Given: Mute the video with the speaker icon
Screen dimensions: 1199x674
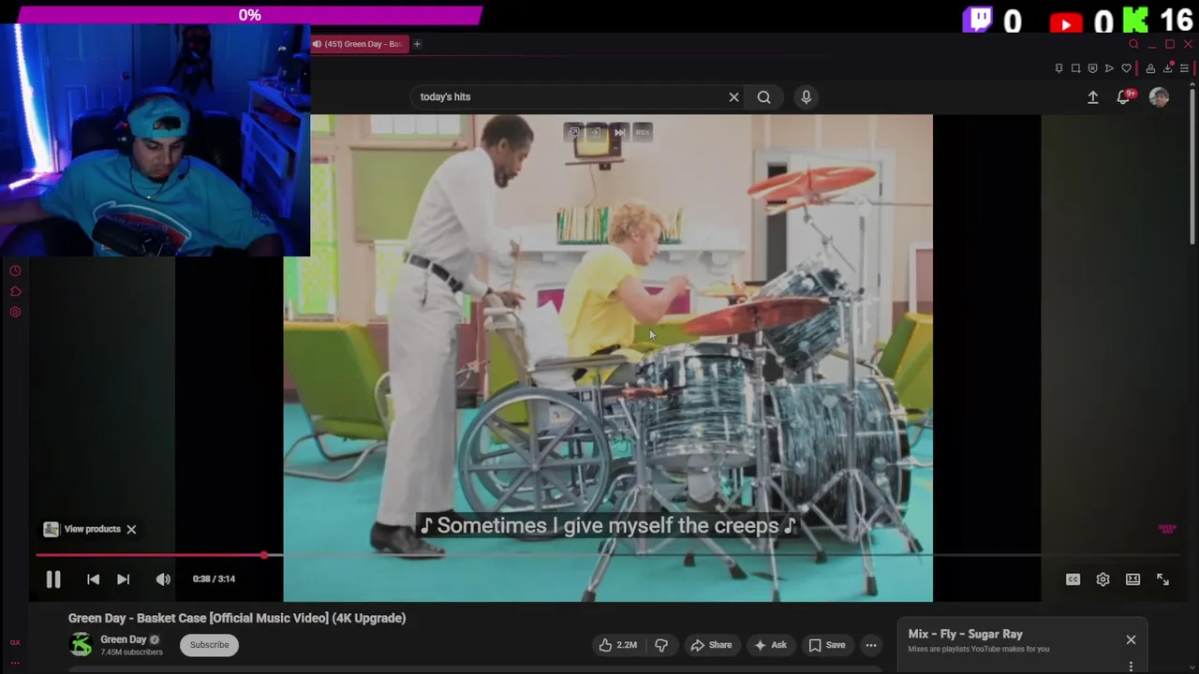Looking at the screenshot, I should 163,579.
